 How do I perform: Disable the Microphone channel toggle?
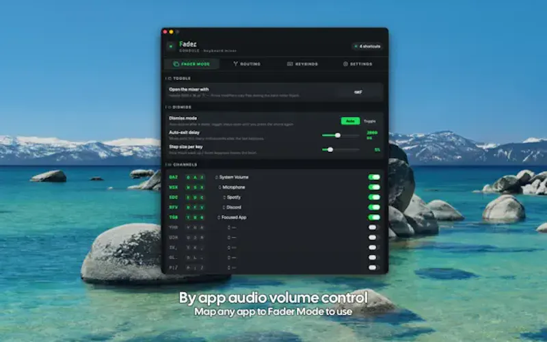pos(374,187)
